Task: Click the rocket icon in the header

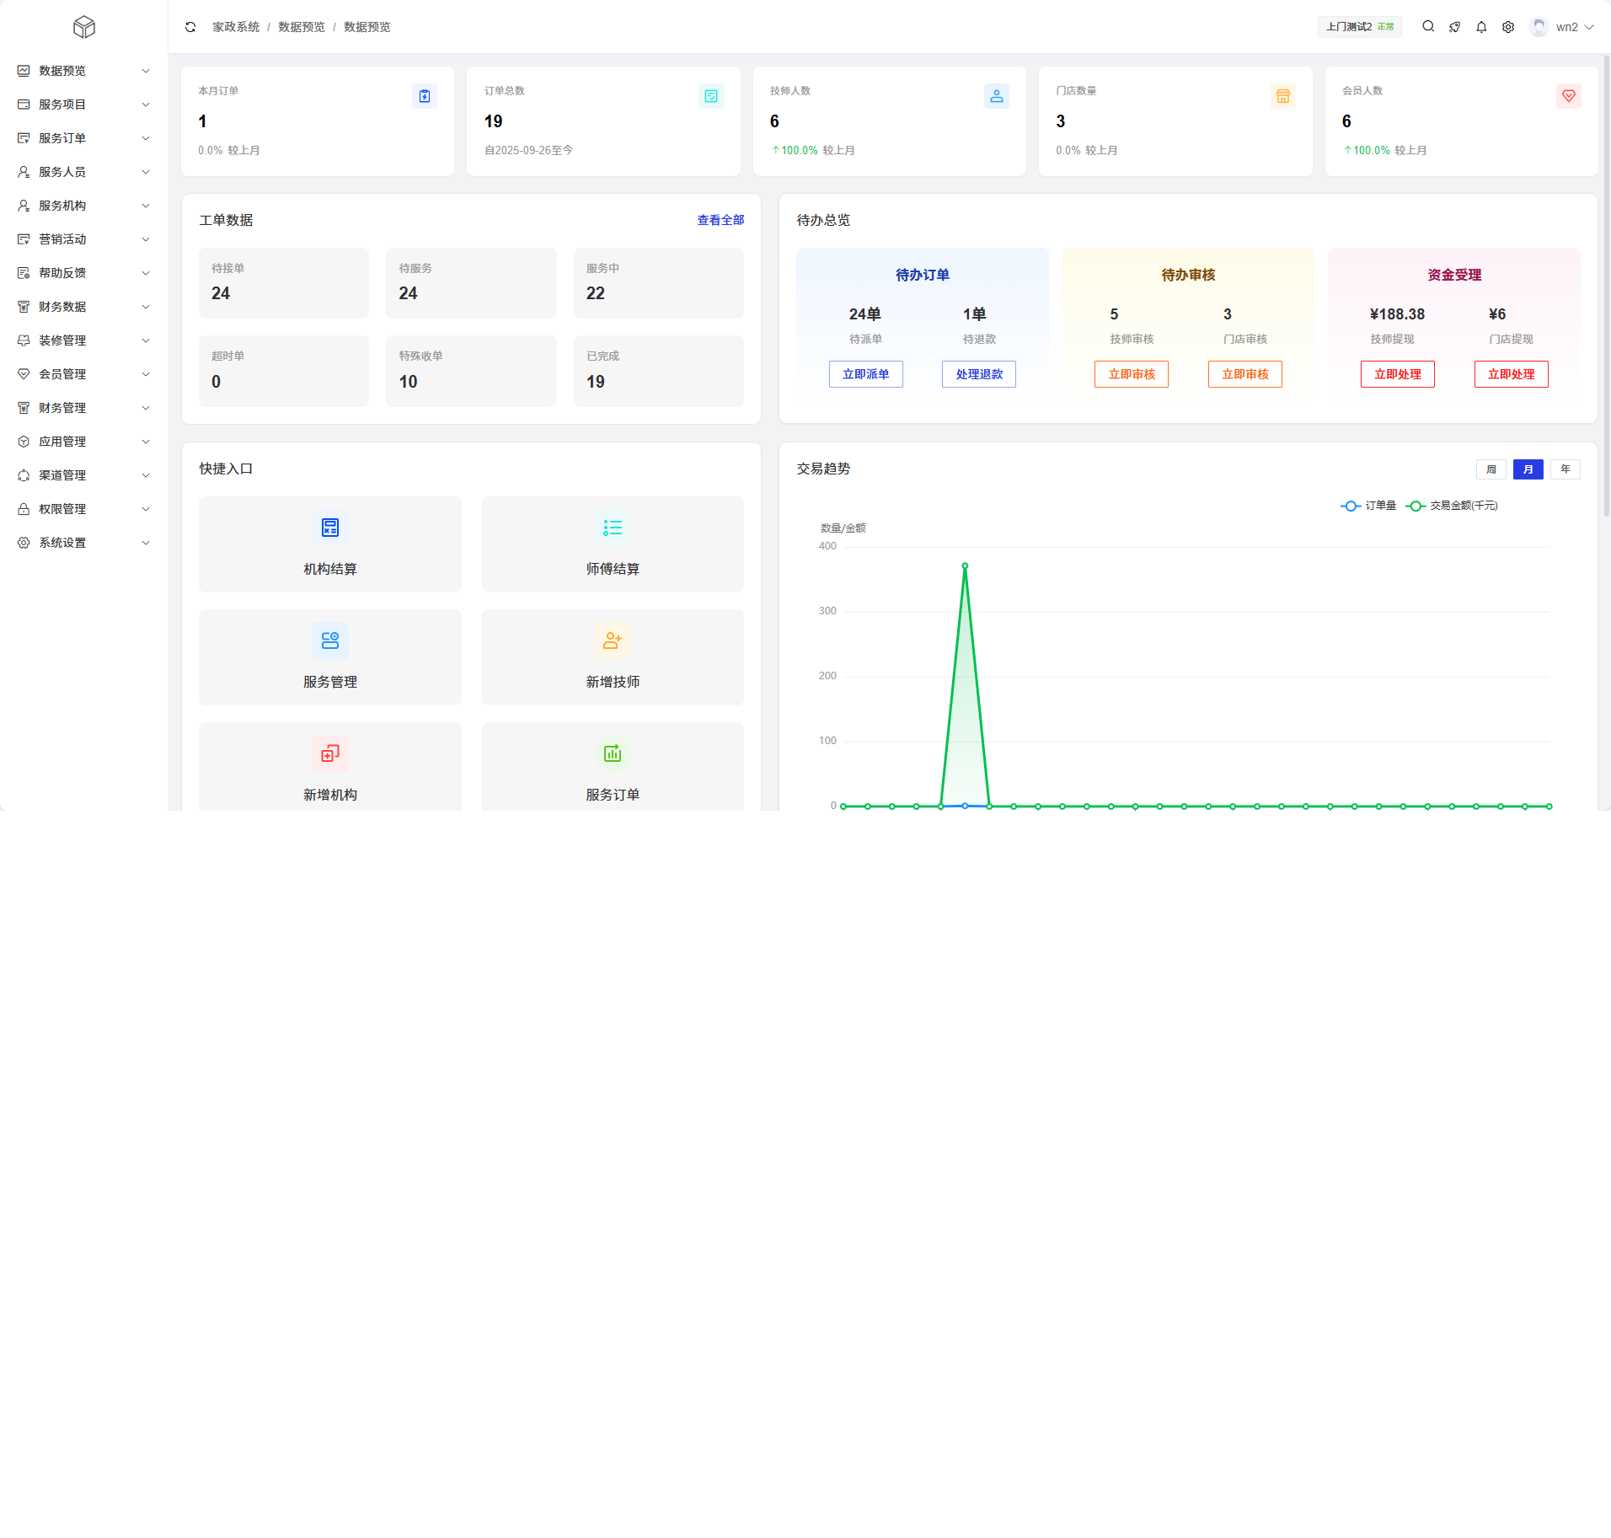Action: [1454, 27]
